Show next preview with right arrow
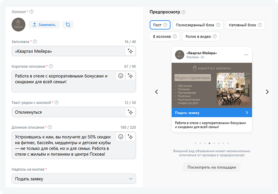The height and width of the screenshot is (194, 278). click(267, 92)
